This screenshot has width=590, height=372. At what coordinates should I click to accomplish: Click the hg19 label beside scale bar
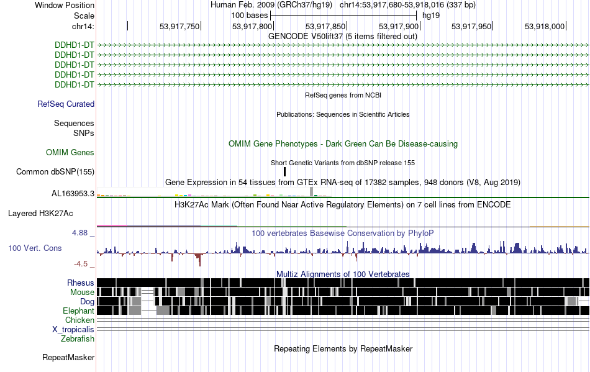click(x=431, y=16)
